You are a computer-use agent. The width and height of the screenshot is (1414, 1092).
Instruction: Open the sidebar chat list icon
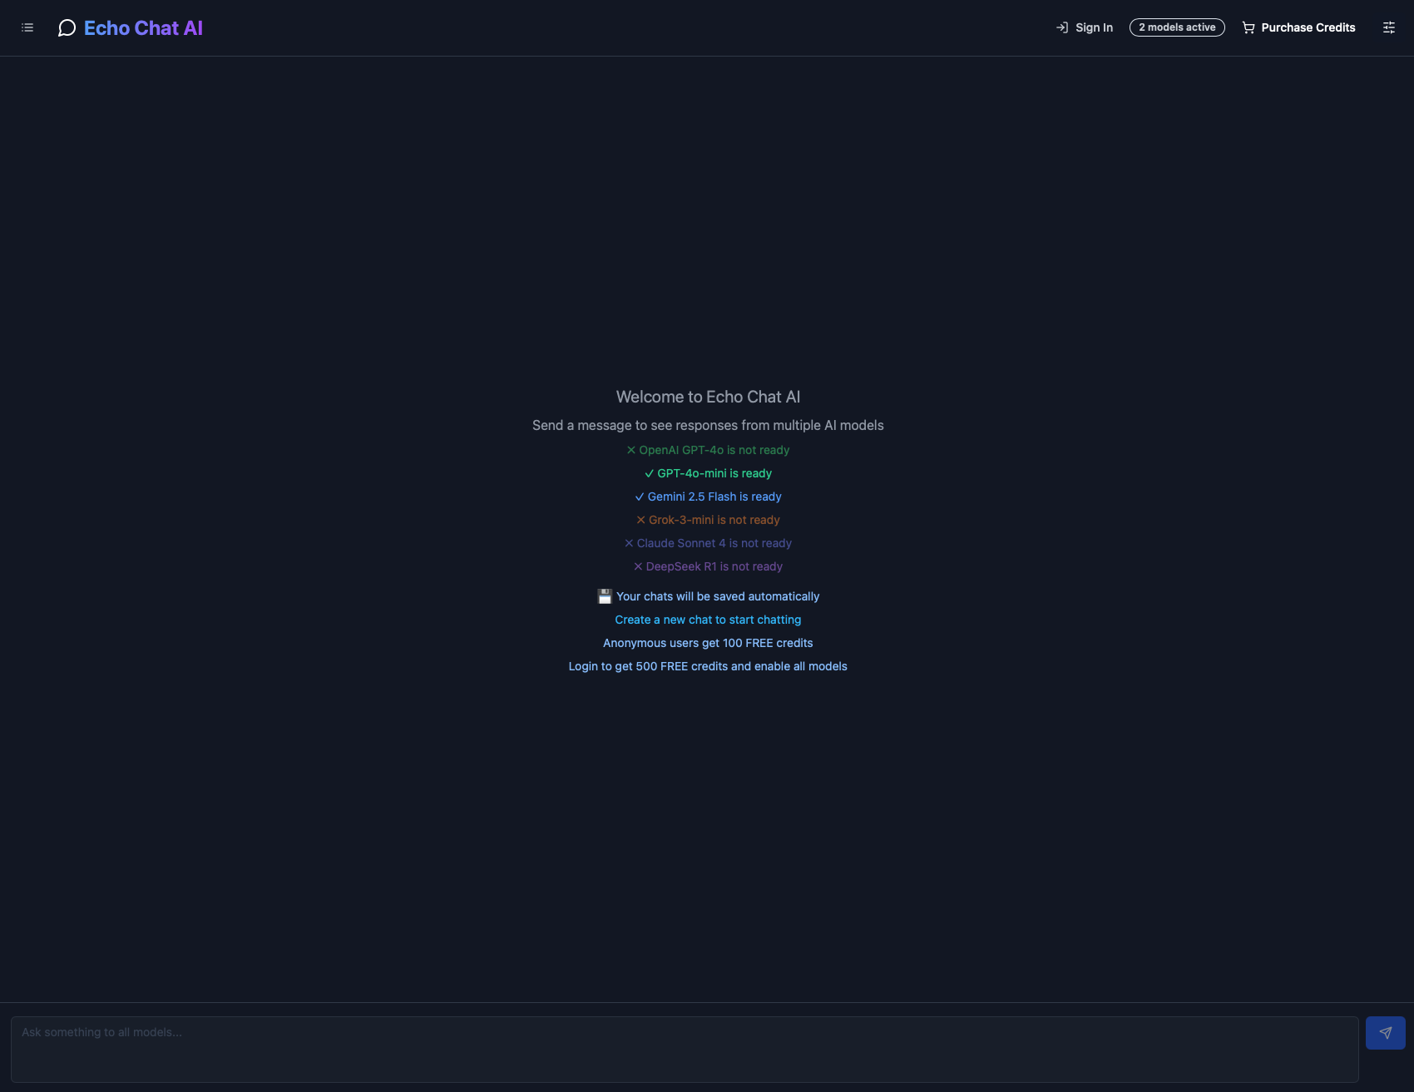point(27,27)
